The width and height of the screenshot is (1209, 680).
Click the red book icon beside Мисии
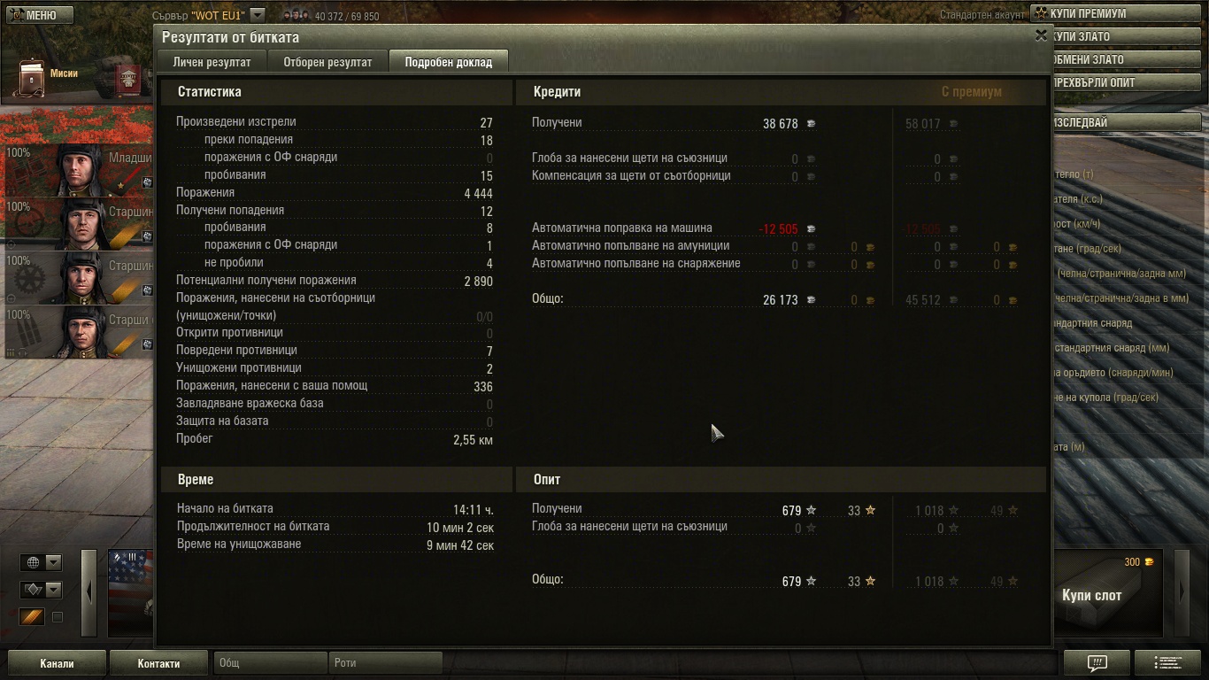click(129, 81)
